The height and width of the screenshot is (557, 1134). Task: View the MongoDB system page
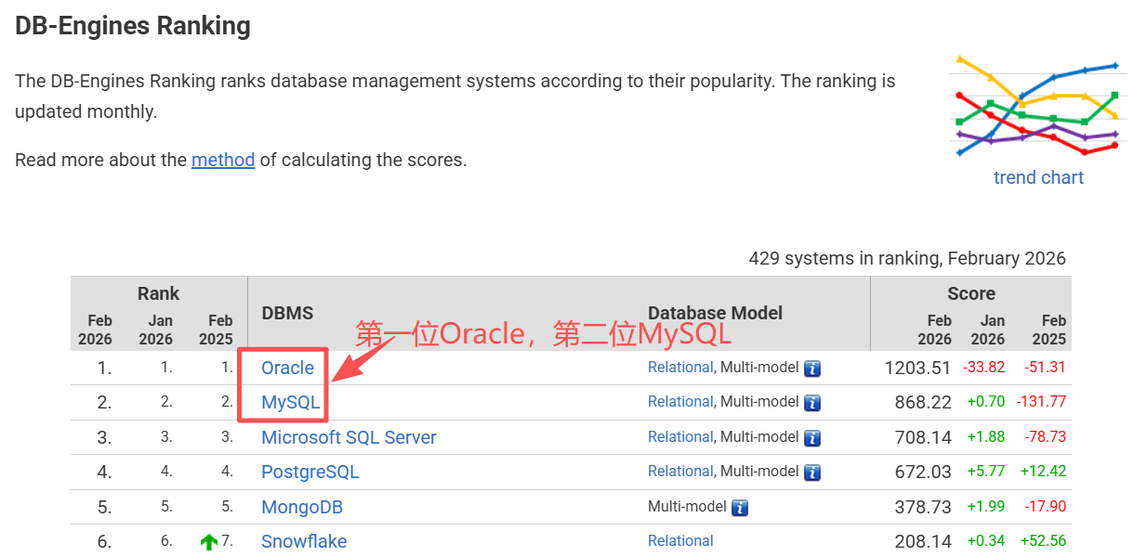pos(302,507)
